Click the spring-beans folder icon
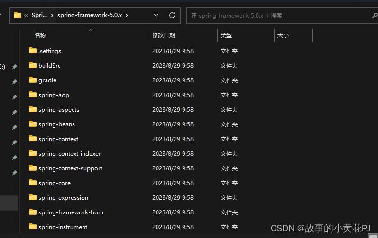Image resolution: width=378 pixels, height=238 pixels. [x=33, y=124]
